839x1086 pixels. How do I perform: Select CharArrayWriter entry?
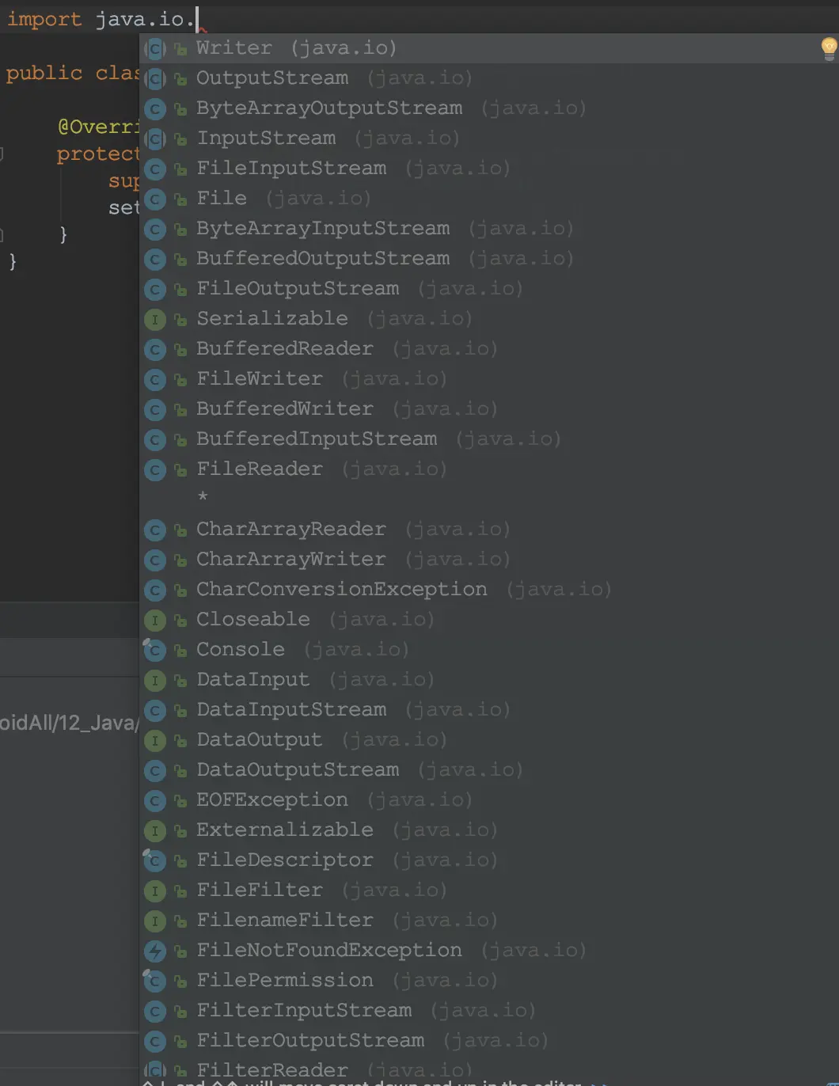click(489, 560)
